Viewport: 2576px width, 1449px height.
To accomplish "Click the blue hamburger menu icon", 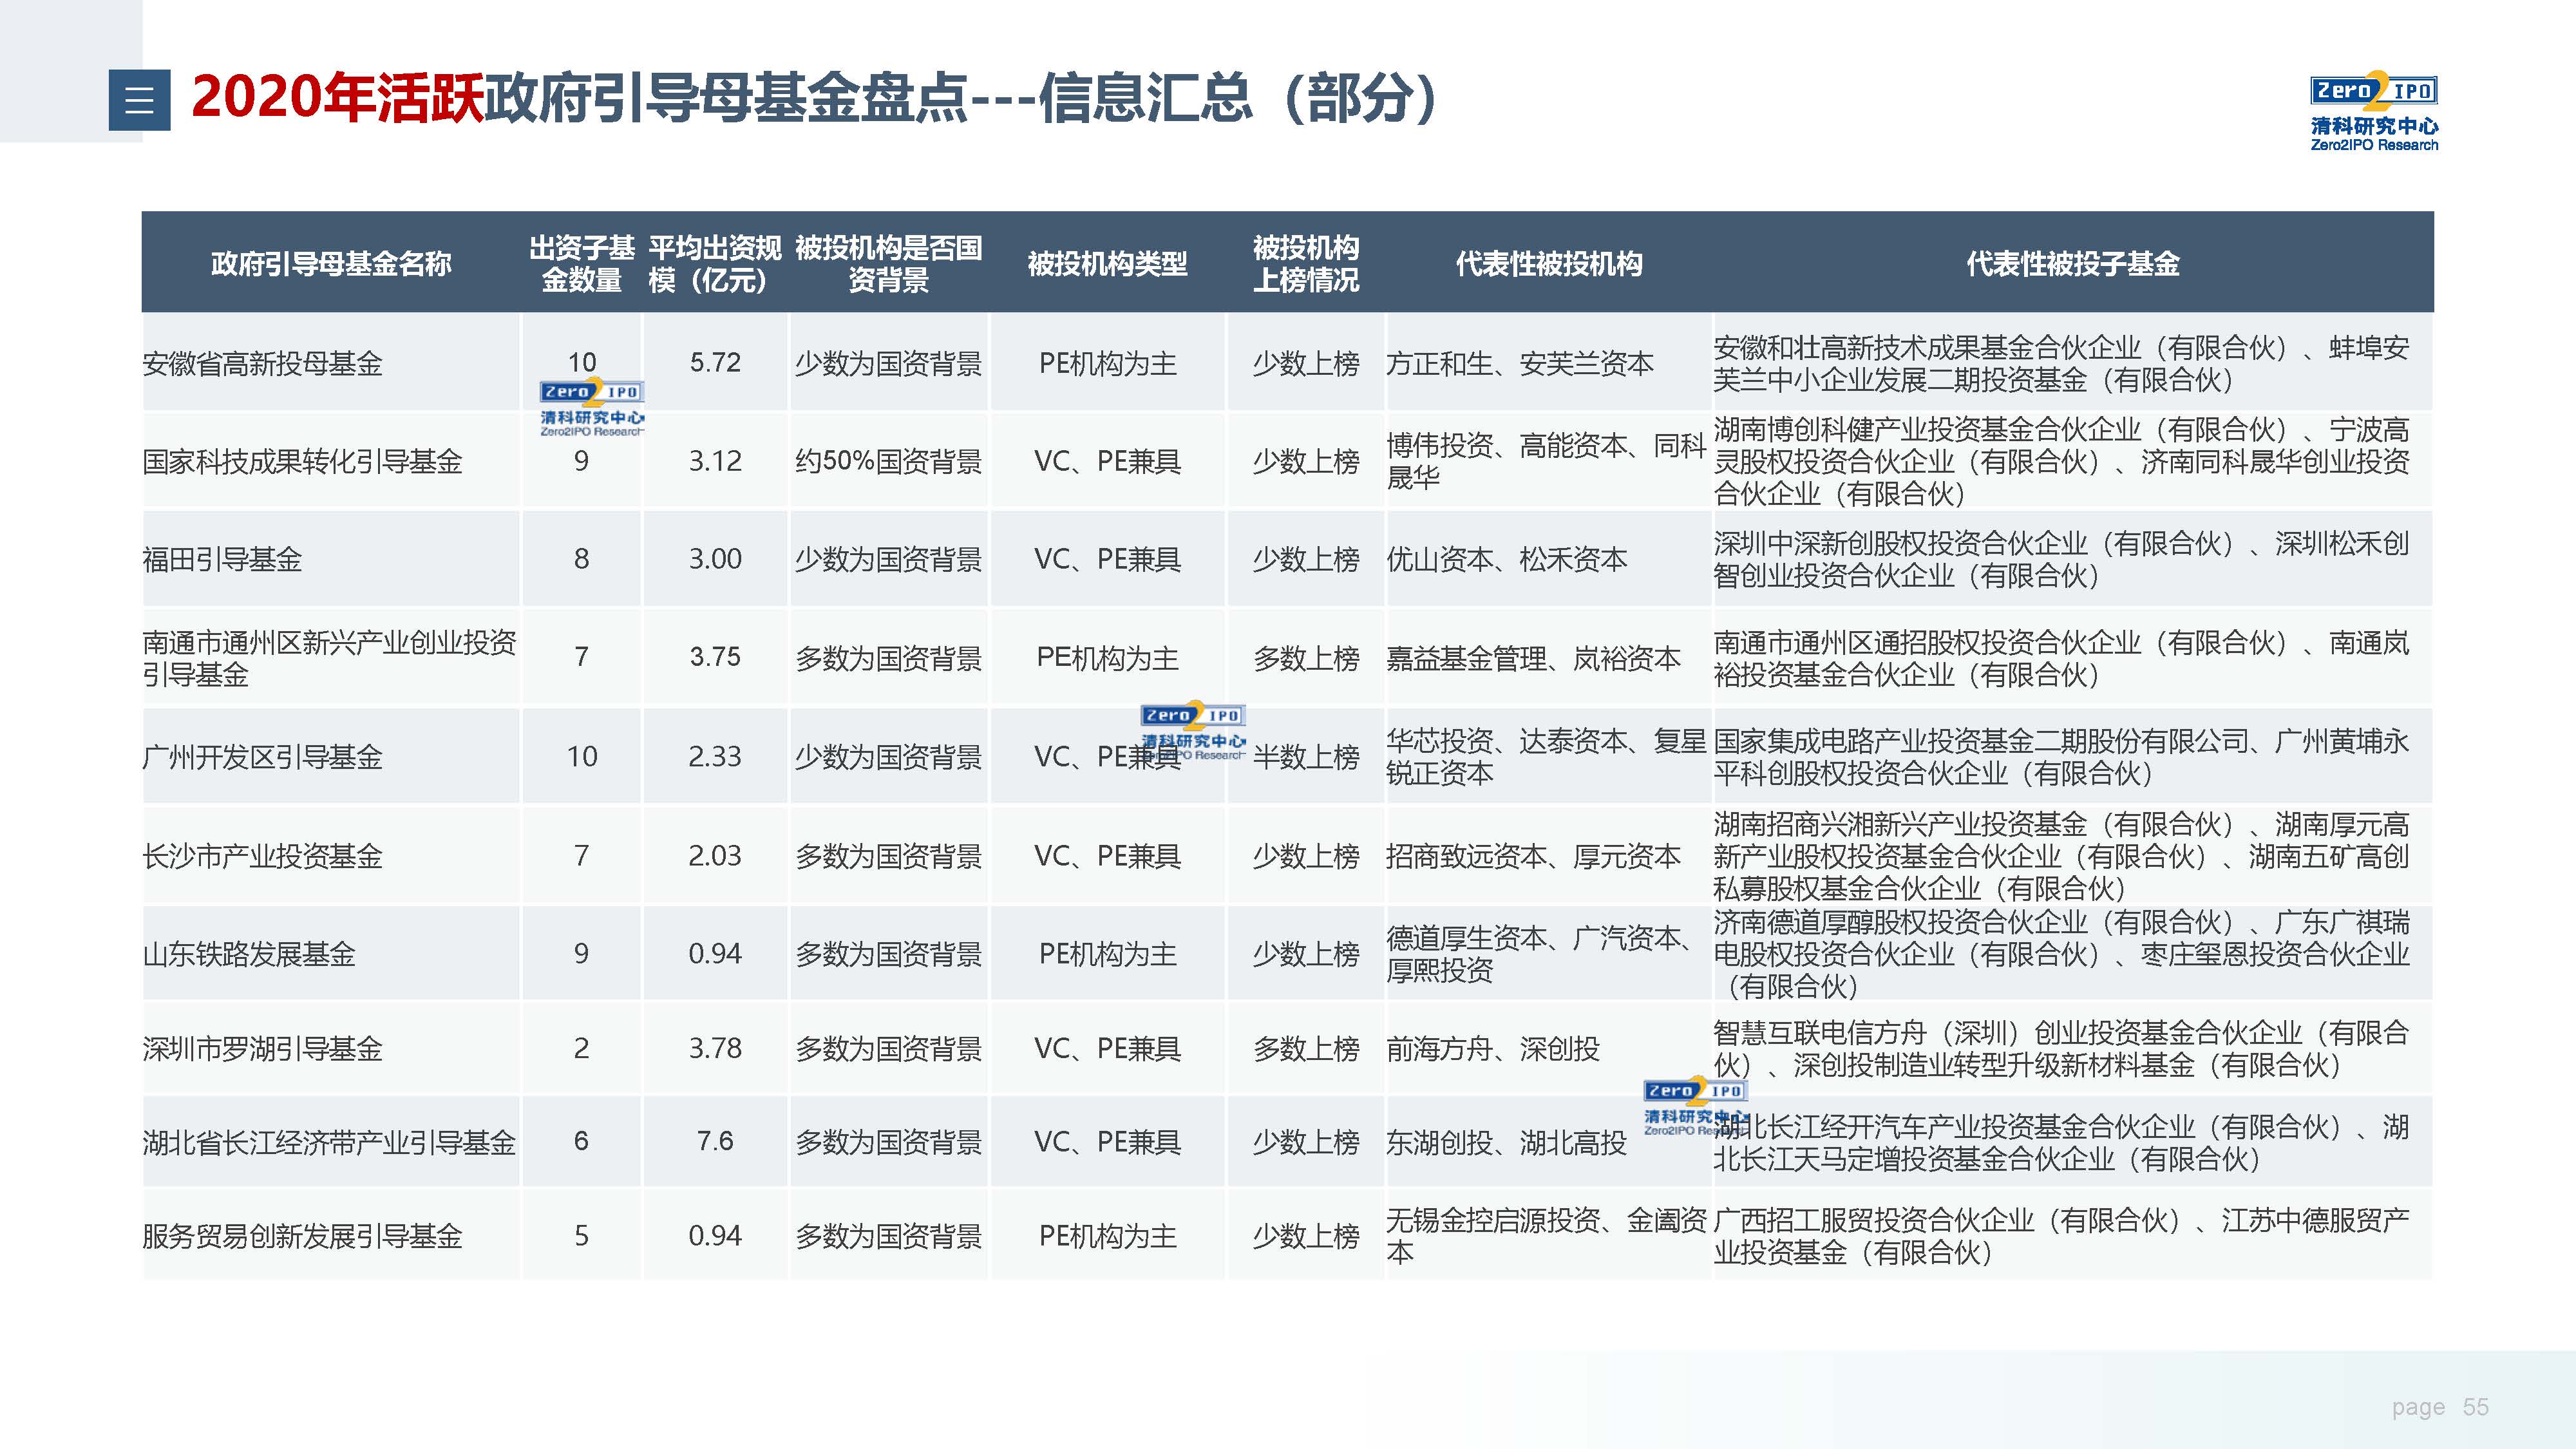I will pyautogui.click(x=139, y=100).
